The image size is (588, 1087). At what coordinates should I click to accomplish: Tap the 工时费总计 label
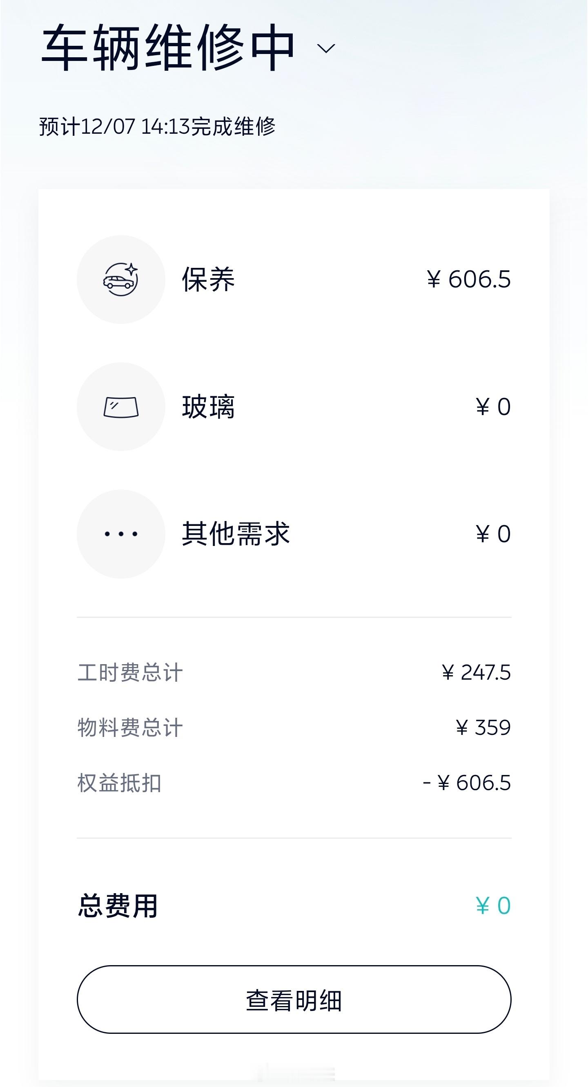130,673
